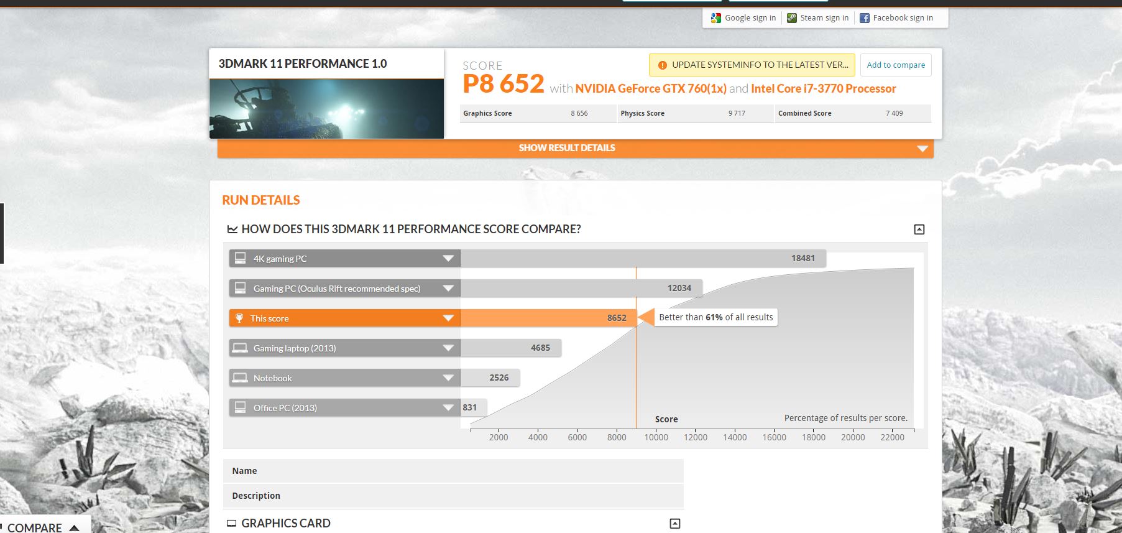Click the Office PC (2013) monitor icon
Screen dimensions: 1122x533
[240, 407]
